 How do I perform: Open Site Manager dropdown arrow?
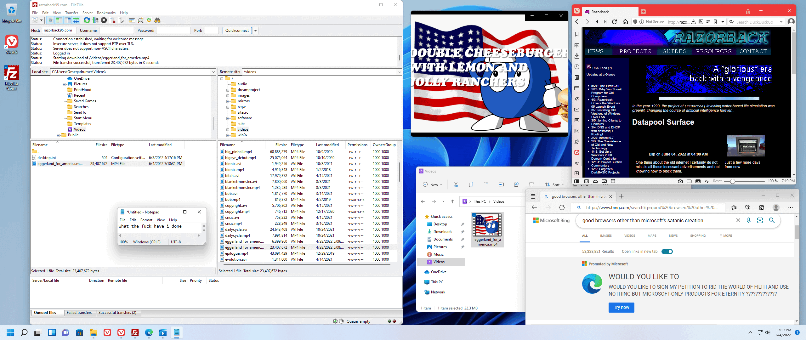[x=41, y=20]
